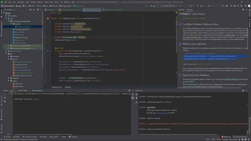Open the ValueEventListener link
This screenshot has width=251, height=141.
point(231,79)
